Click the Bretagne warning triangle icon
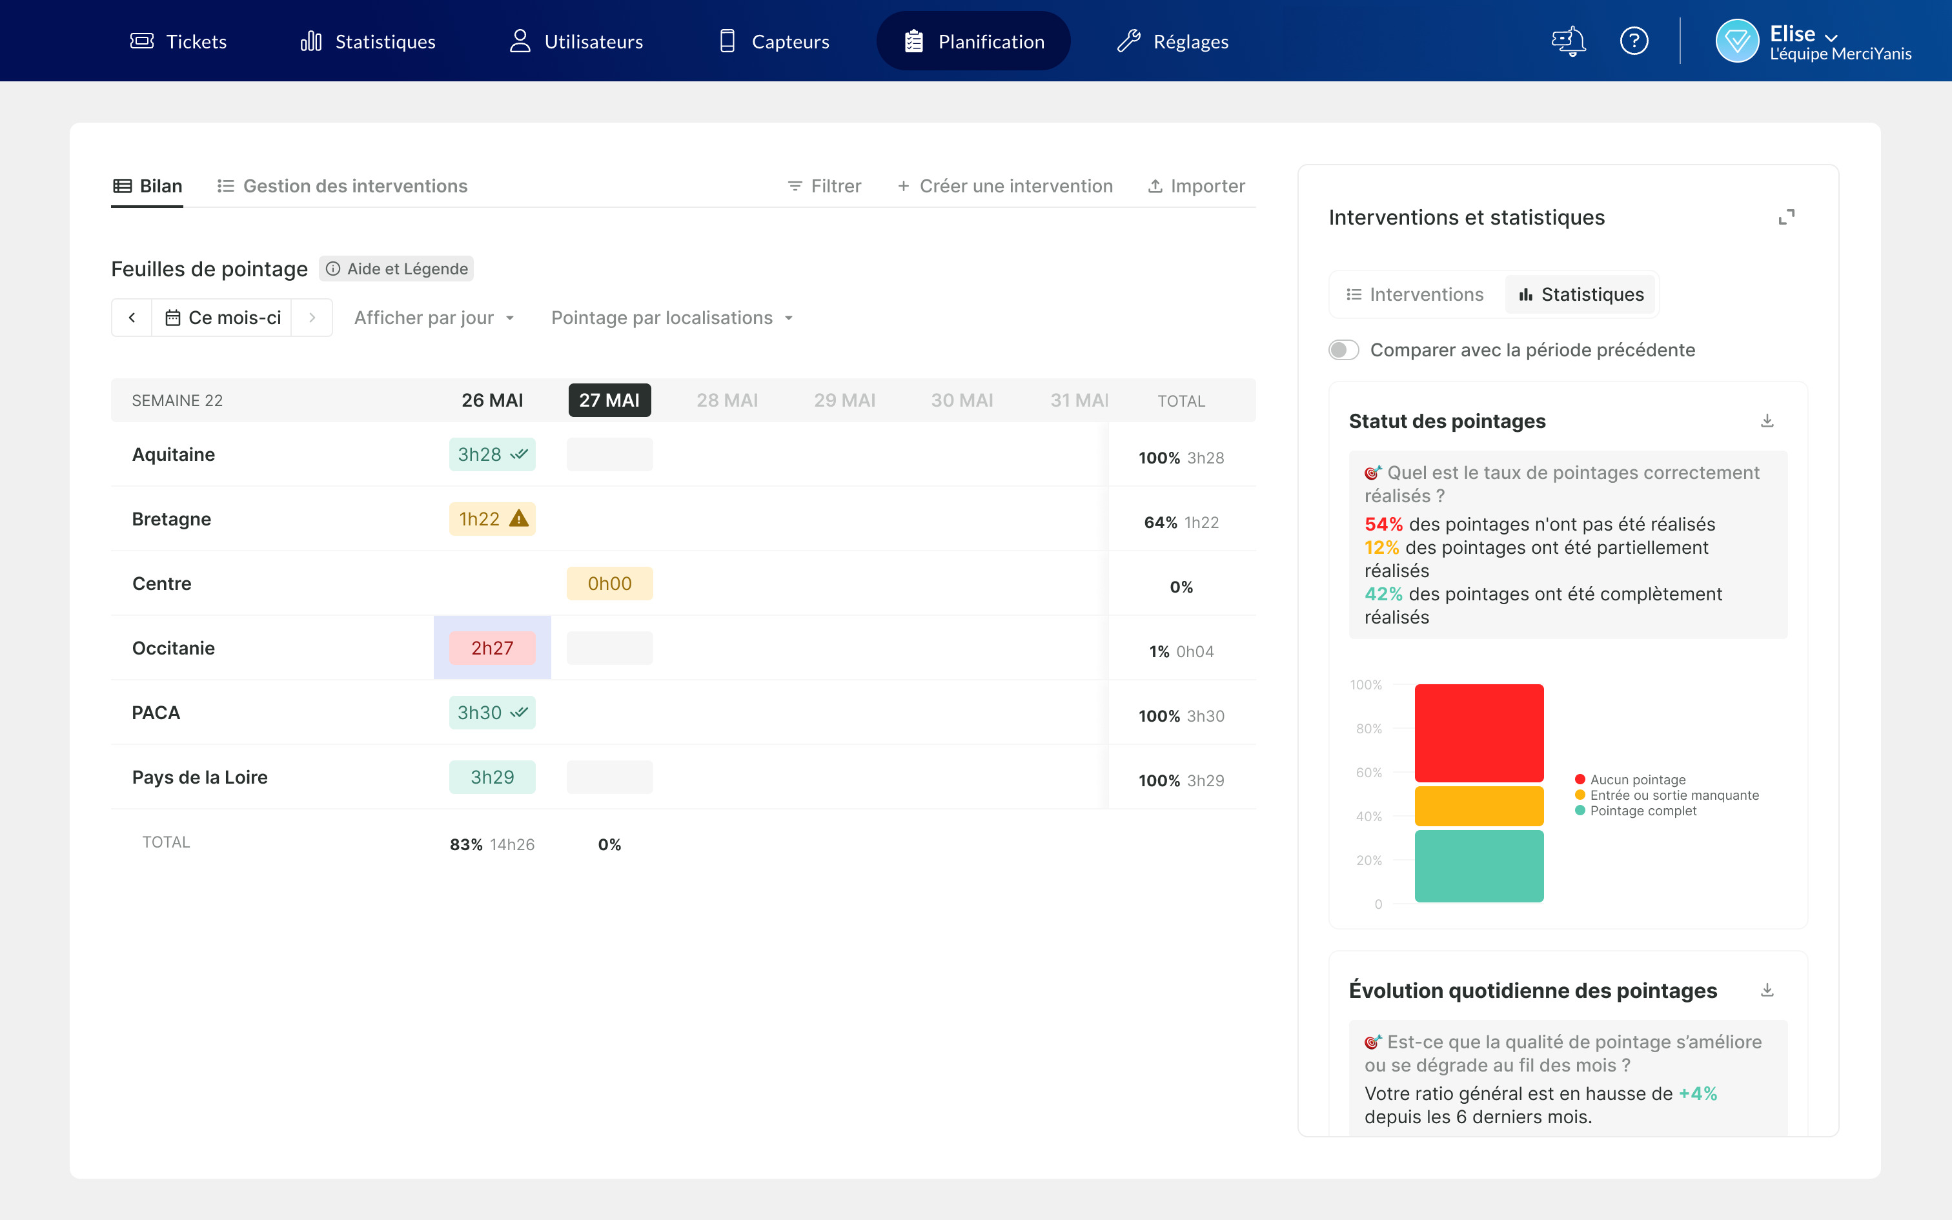The width and height of the screenshot is (1952, 1220). coord(518,519)
